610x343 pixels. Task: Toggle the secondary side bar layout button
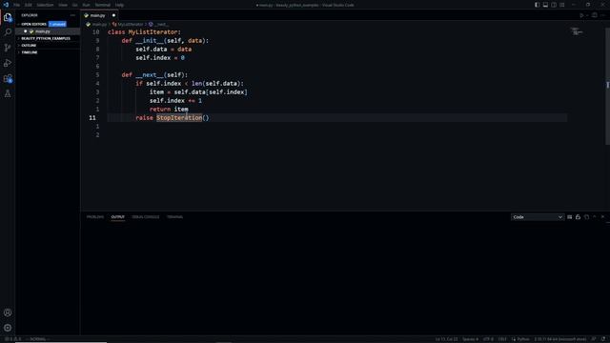(554, 5)
